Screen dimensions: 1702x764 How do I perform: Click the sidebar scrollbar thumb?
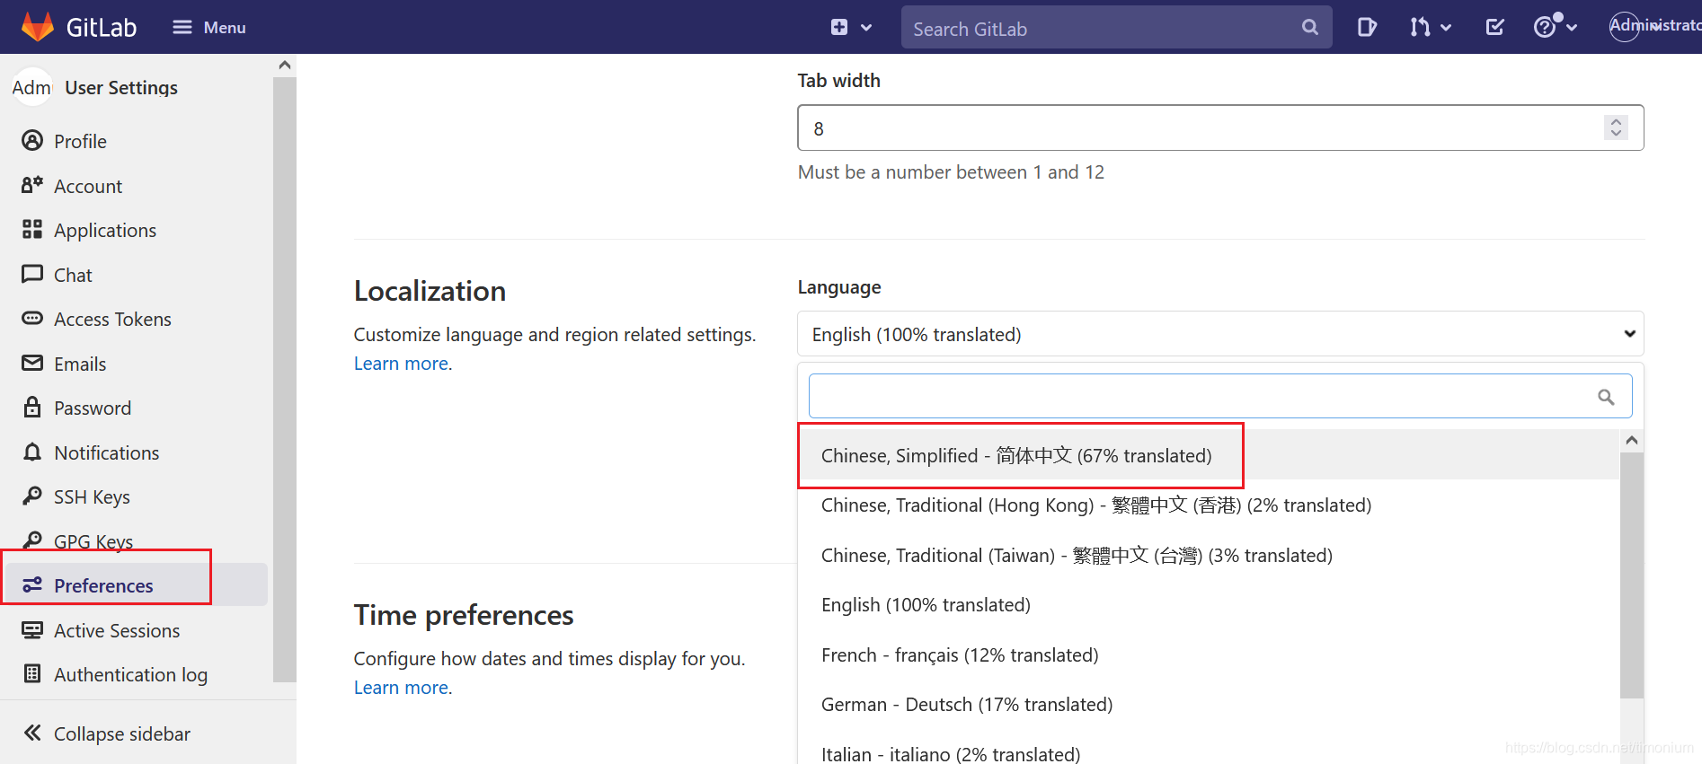pos(284,380)
